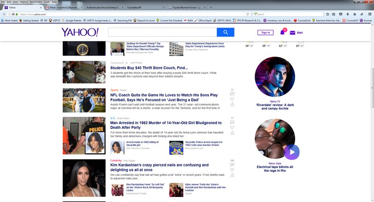Share the 1982 Murder story
Screen dimensions: 374x202
pyautogui.click(x=232, y=132)
